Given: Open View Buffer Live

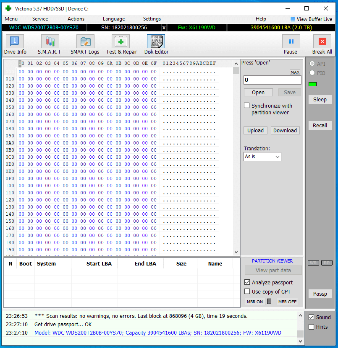Looking at the screenshot, I should tap(311, 19).
